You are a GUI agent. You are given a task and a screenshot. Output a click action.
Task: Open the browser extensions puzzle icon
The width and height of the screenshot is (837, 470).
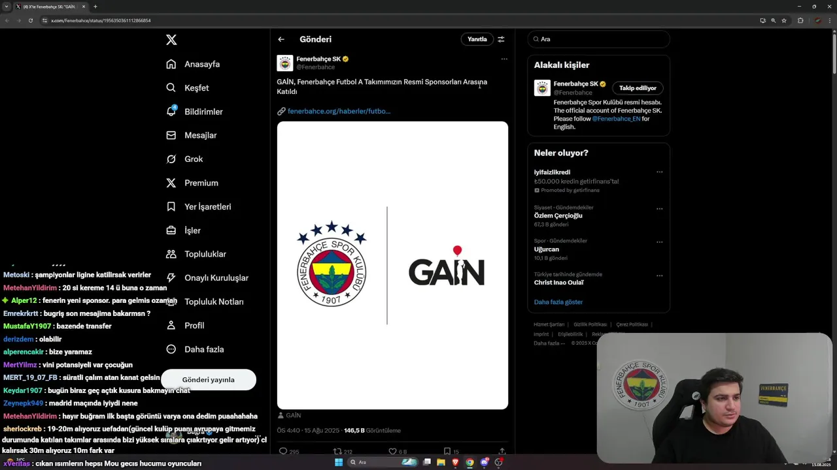coord(800,20)
